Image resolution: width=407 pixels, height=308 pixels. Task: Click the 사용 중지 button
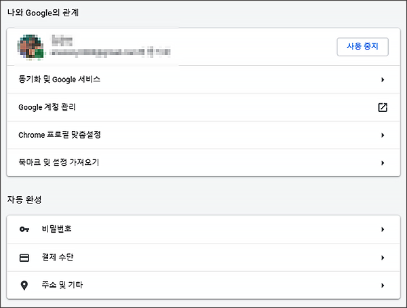tap(362, 47)
